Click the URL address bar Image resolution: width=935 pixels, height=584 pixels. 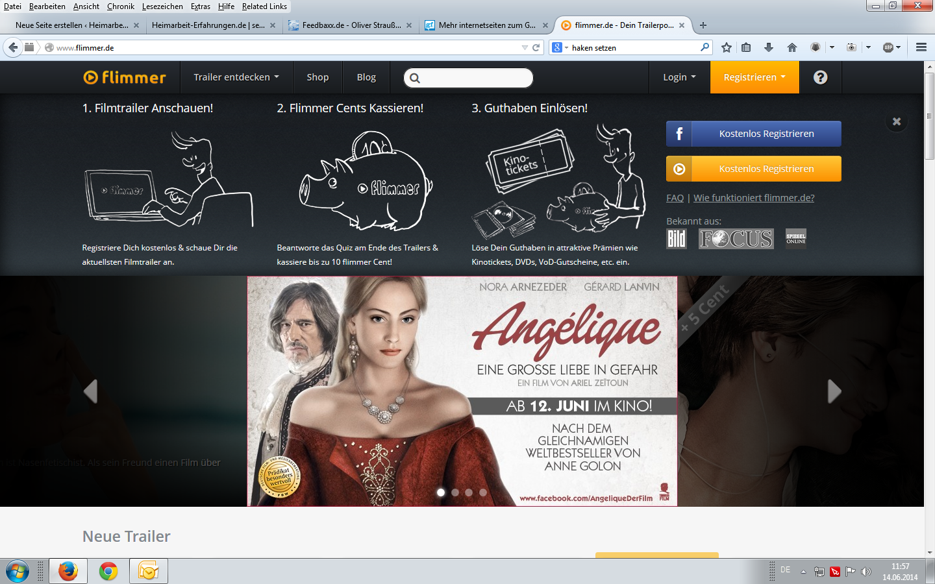[x=286, y=47]
